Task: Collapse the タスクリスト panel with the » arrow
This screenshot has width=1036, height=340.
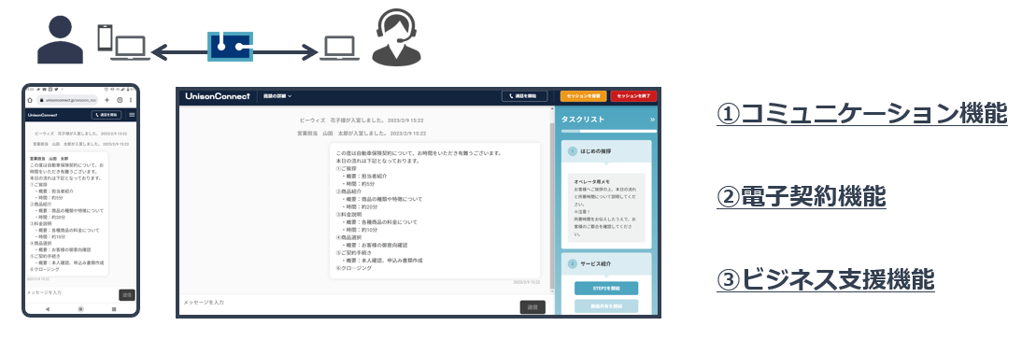Action: 653,120
